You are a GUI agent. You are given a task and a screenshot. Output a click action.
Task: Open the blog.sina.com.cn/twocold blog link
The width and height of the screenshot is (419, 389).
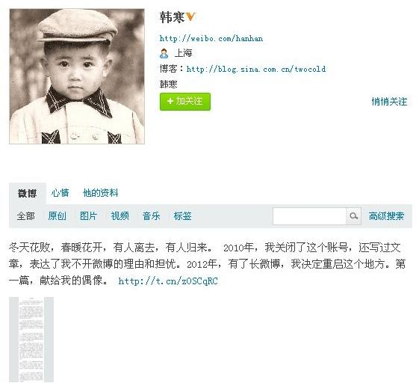coord(256,70)
